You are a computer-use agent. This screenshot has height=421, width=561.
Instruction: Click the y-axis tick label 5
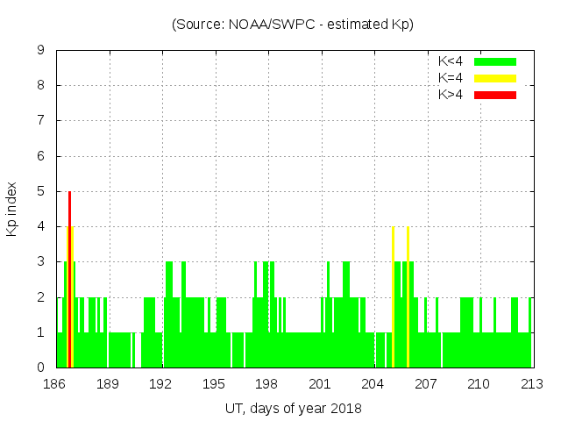click(41, 191)
